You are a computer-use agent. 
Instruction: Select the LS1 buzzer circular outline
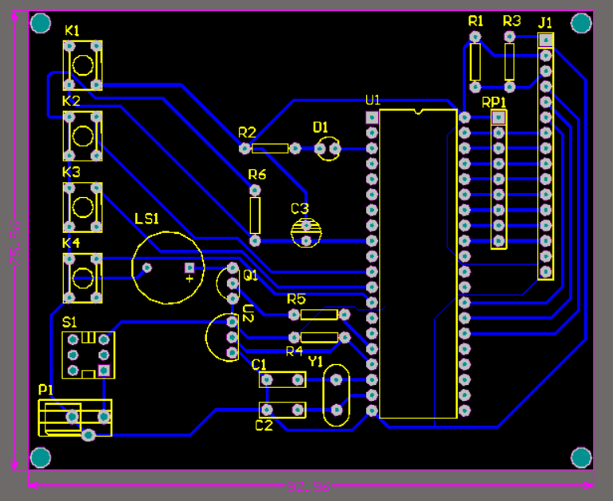tap(168, 268)
